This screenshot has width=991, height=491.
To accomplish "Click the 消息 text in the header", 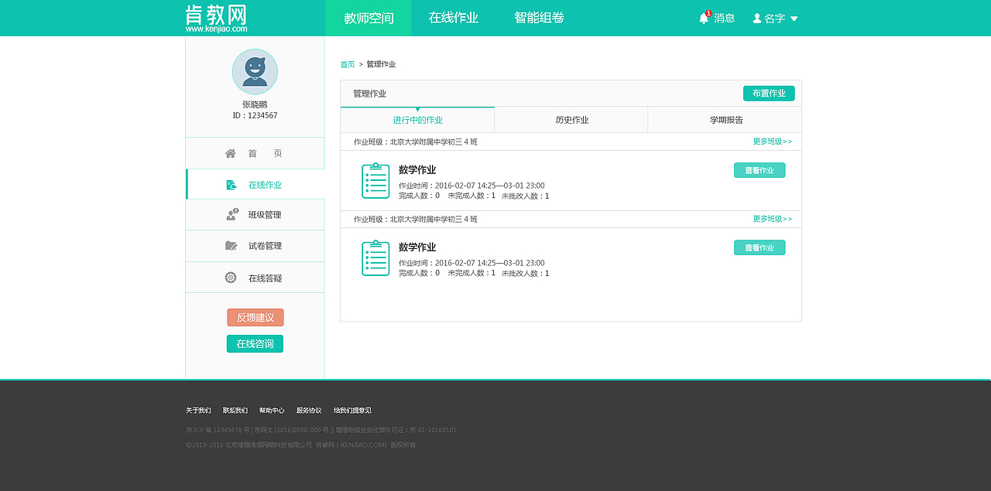I will (724, 18).
